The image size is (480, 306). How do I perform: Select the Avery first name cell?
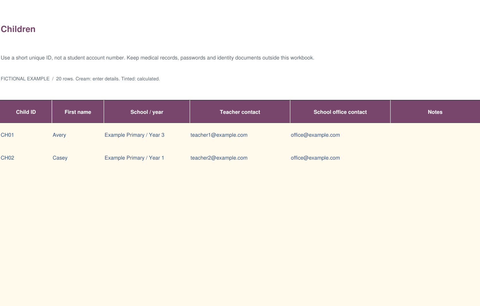click(78, 135)
